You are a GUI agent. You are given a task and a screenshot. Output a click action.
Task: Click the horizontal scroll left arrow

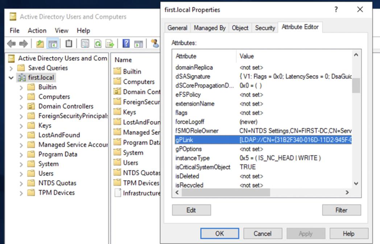(x=177, y=193)
